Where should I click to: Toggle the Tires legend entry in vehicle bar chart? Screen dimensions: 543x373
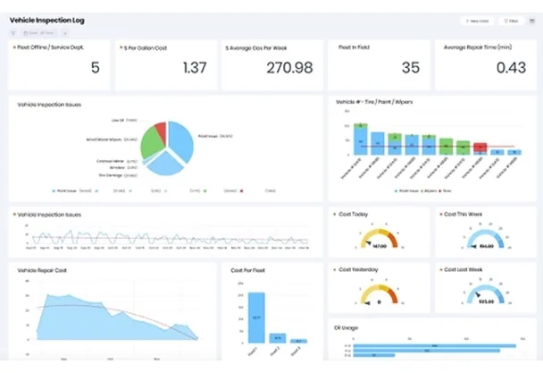[446, 191]
